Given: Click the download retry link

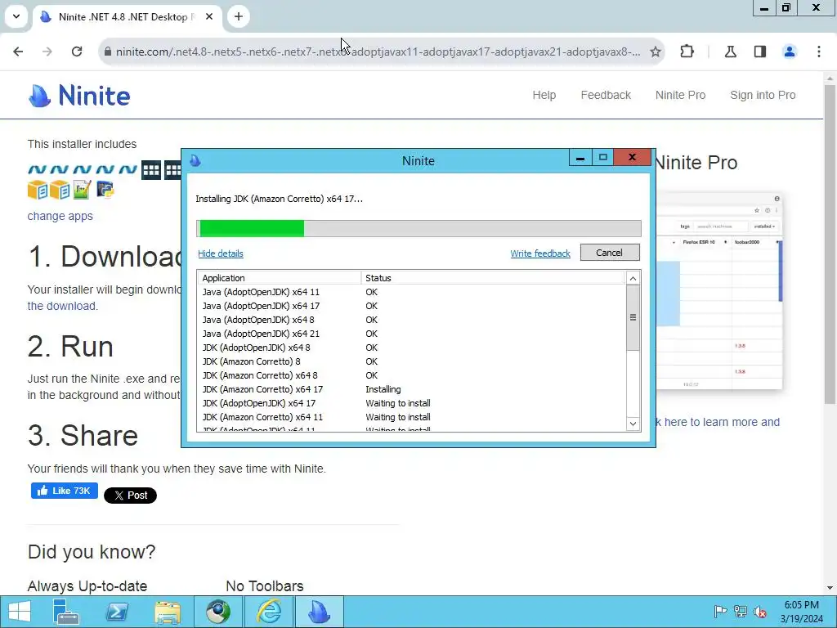Looking at the screenshot, I should (x=62, y=306).
